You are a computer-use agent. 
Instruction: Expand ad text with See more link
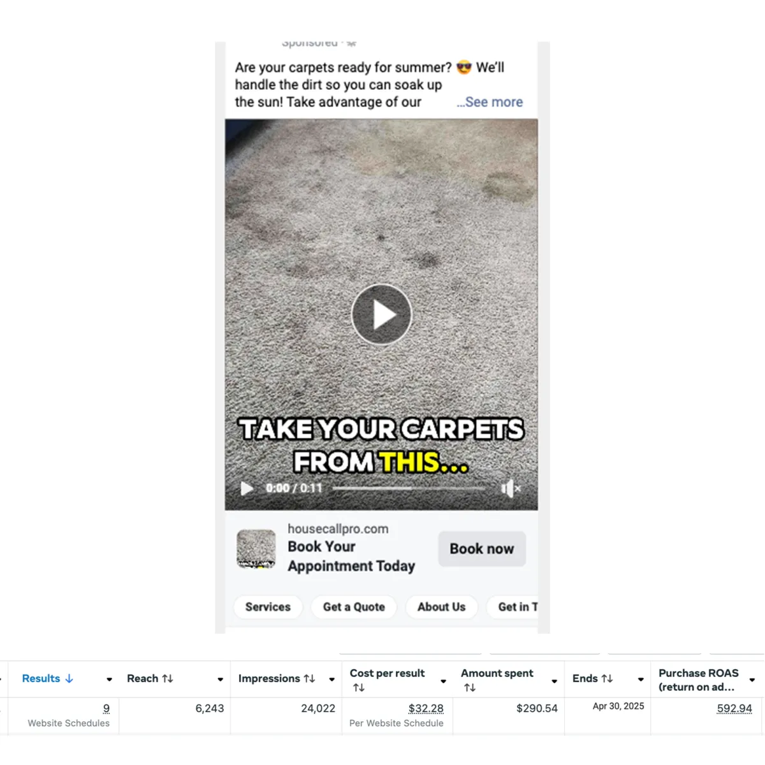tap(490, 102)
